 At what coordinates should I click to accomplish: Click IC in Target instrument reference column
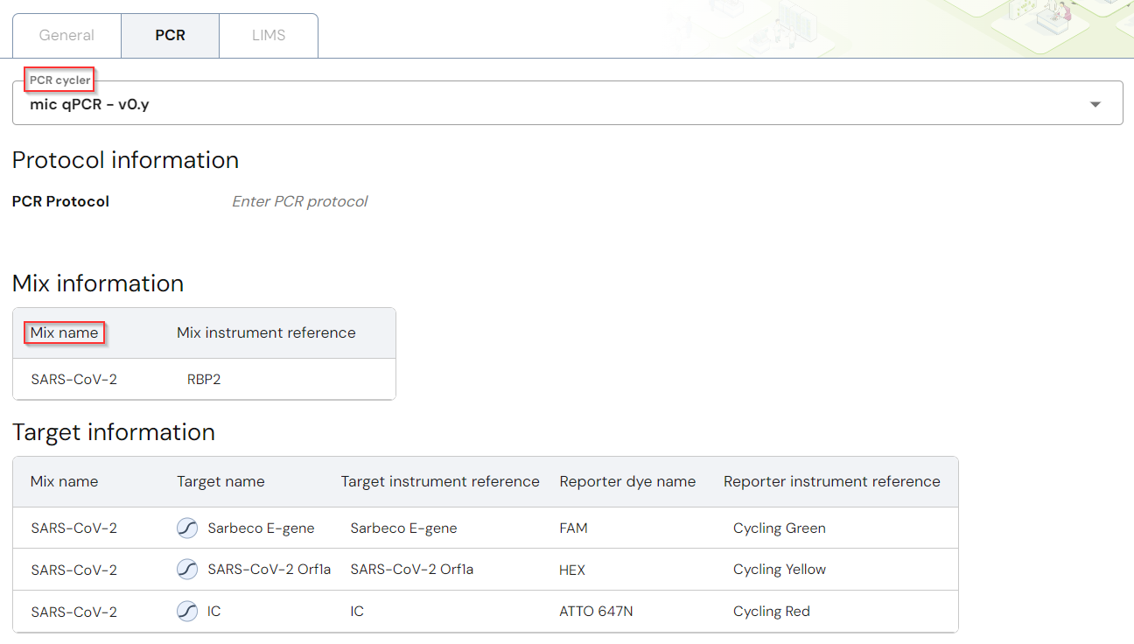click(x=357, y=612)
